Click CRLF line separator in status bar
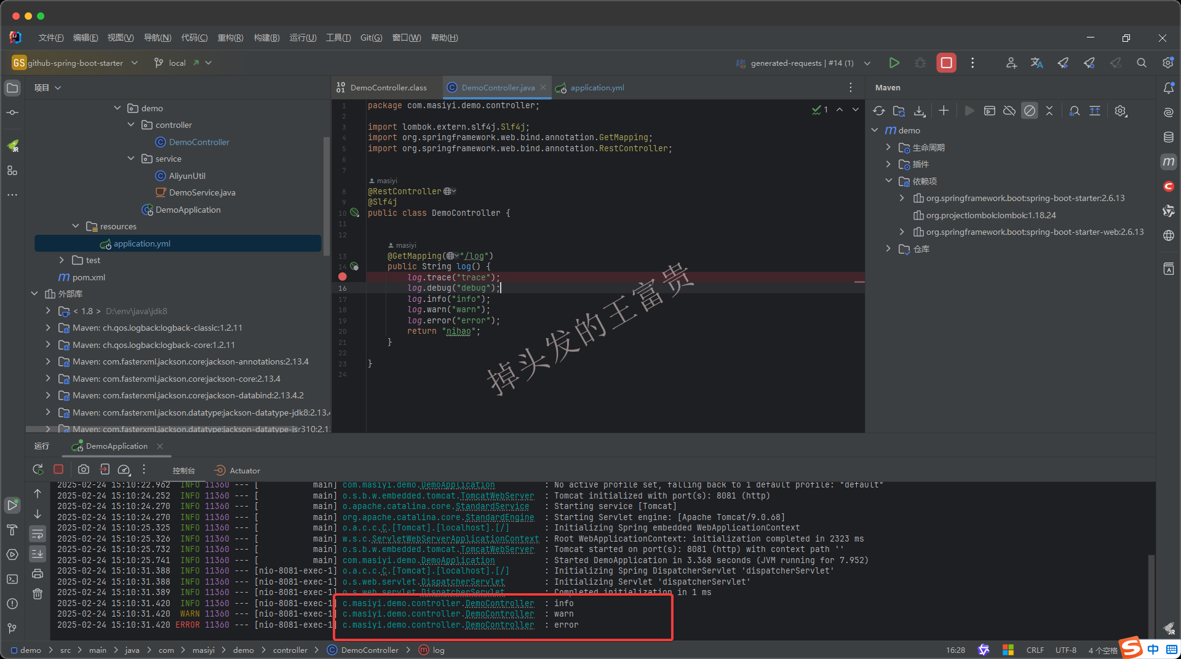The image size is (1181, 659). (x=1035, y=650)
